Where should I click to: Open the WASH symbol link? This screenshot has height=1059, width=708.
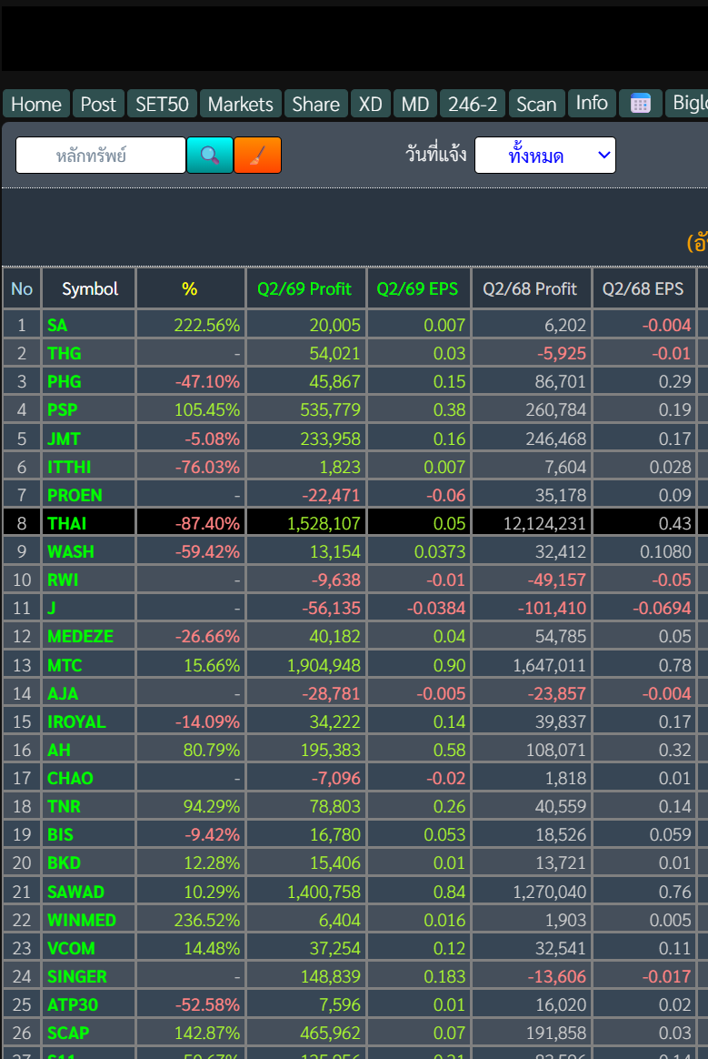tap(70, 551)
